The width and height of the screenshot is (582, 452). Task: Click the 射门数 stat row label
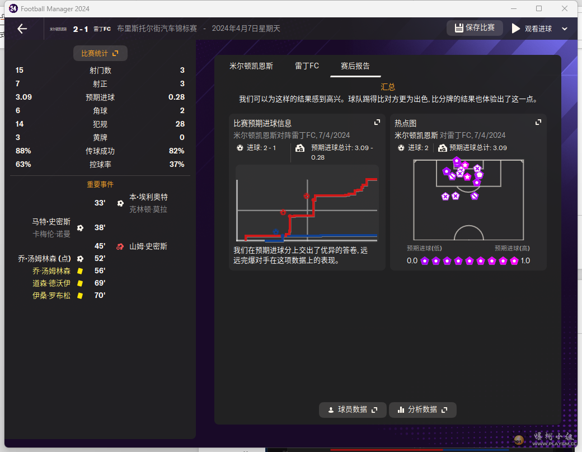tap(100, 71)
